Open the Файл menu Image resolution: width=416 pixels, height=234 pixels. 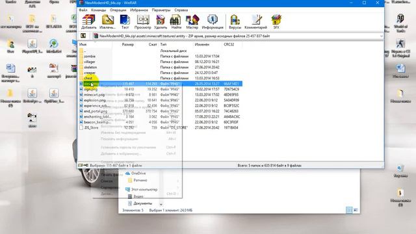[x=83, y=10]
